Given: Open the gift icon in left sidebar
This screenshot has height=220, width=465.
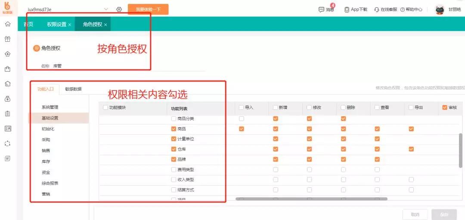Looking at the screenshot, I should (x=7, y=39).
